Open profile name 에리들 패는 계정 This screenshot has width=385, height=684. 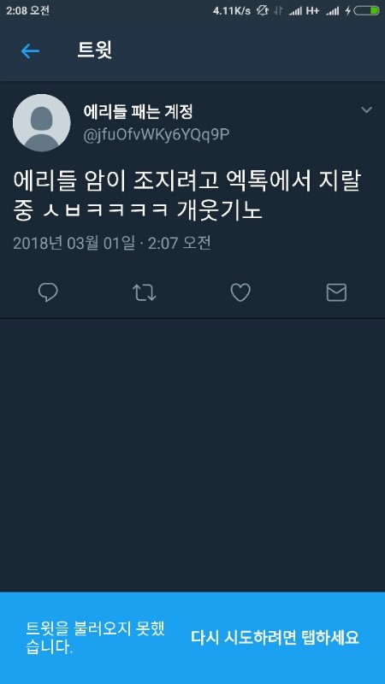click(x=138, y=113)
